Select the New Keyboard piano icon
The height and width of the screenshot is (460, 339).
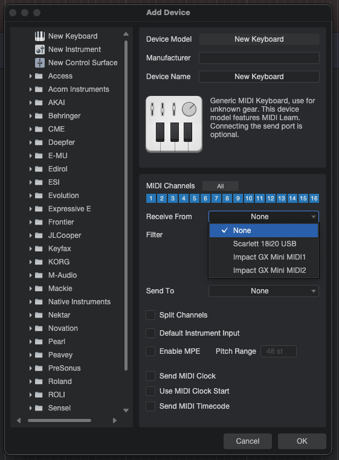[40, 36]
